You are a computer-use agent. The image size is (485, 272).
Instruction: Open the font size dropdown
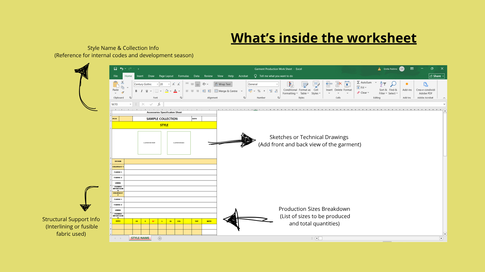pyautogui.click(x=169, y=84)
